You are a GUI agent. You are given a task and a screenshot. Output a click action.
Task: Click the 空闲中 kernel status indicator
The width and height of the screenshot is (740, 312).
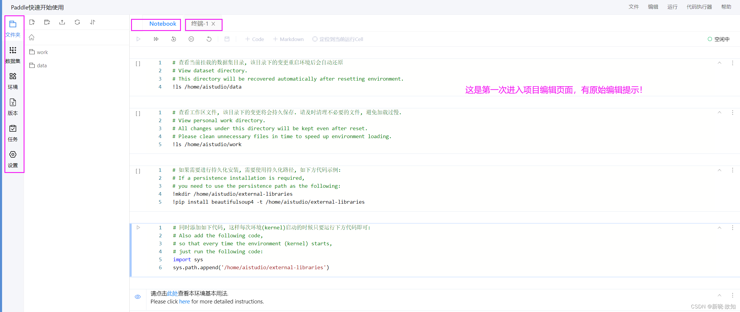tap(719, 39)
